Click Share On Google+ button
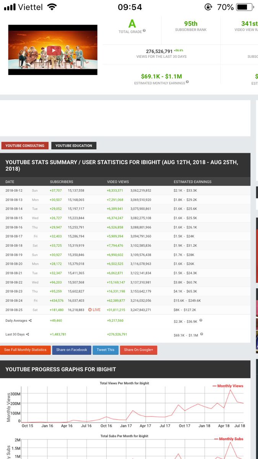 pyautogui.click(x=138, y=350)
